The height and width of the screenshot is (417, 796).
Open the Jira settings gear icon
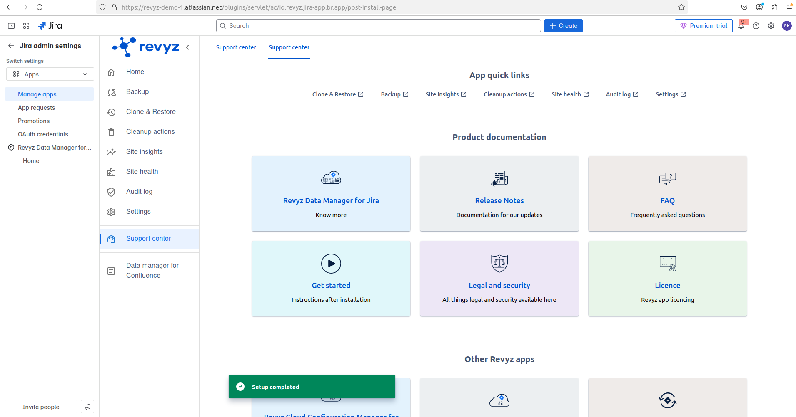point(771,26)
